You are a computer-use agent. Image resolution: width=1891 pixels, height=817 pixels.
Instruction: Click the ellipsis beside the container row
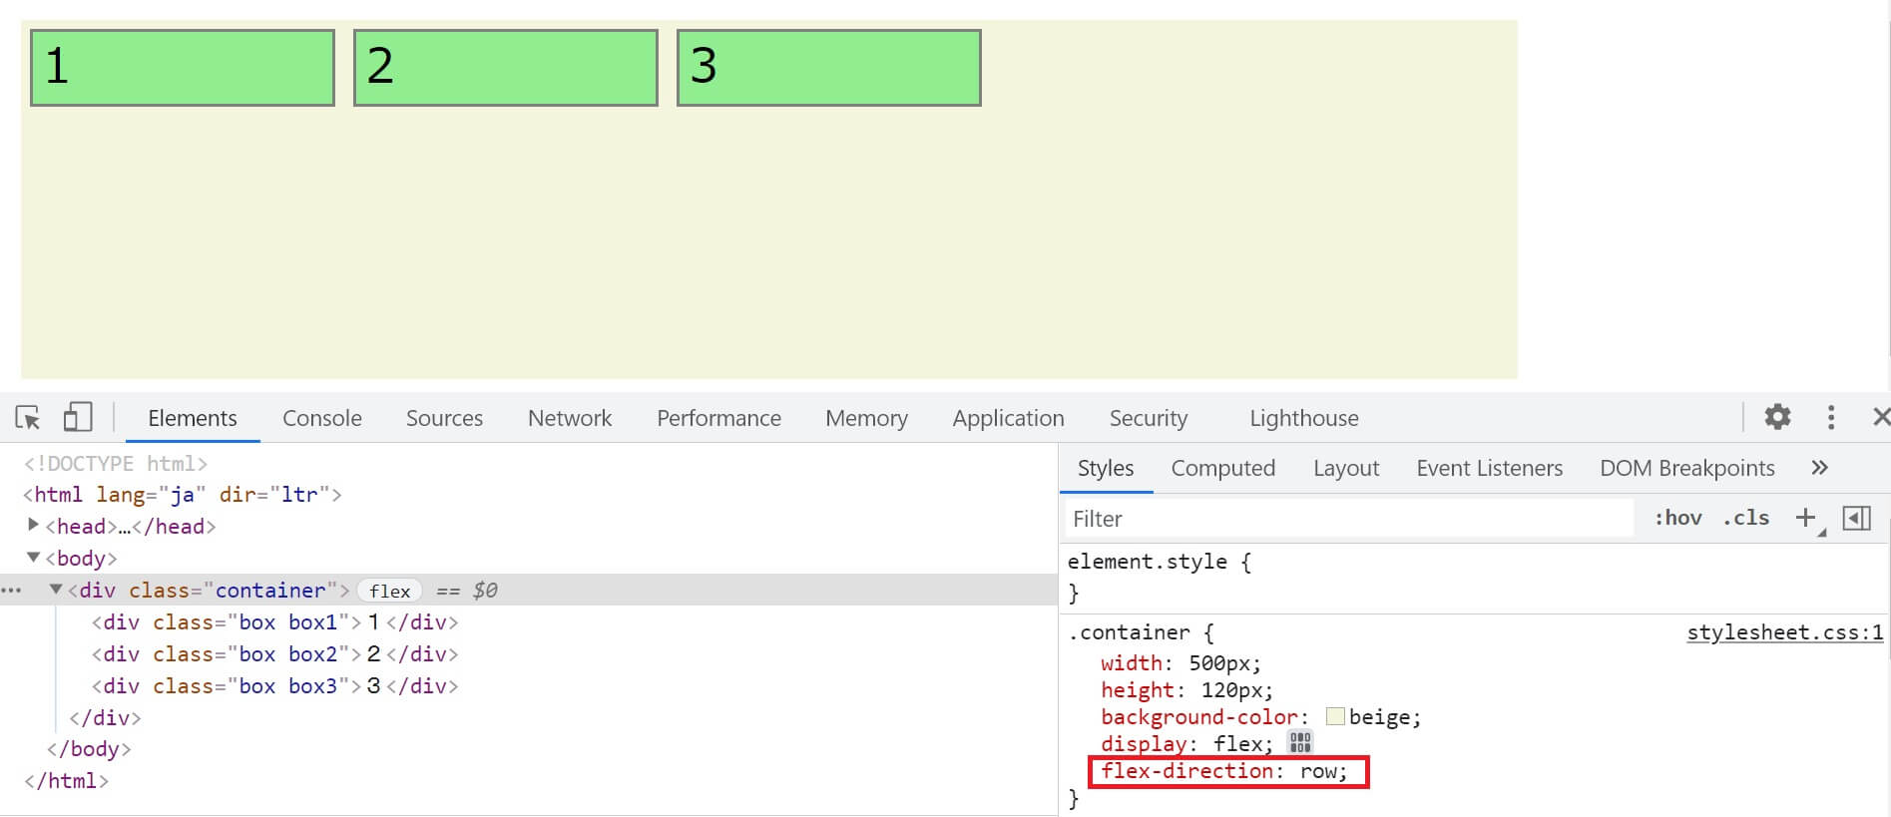coord(12,591)
